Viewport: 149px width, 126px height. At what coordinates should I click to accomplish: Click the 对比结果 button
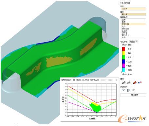coord(133,95)
